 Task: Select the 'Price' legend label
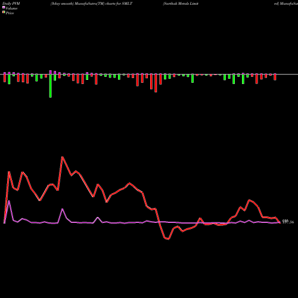[10, 13]
